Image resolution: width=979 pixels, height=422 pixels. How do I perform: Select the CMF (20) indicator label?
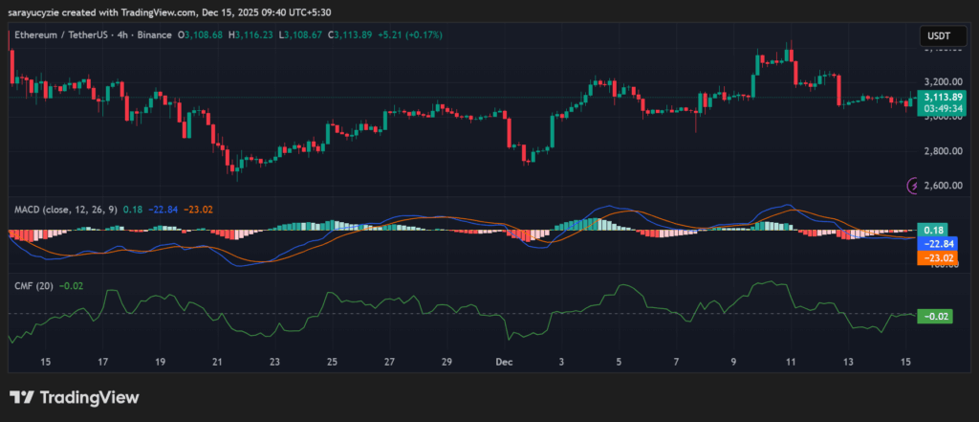point(31,285)
